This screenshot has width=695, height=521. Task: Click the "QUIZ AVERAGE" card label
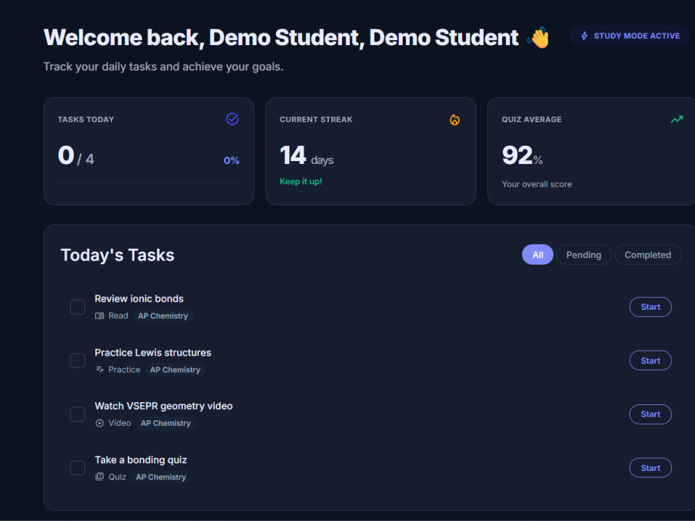(532, 119)
